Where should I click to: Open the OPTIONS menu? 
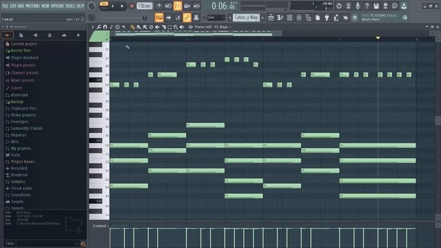[x=57, y=6]
